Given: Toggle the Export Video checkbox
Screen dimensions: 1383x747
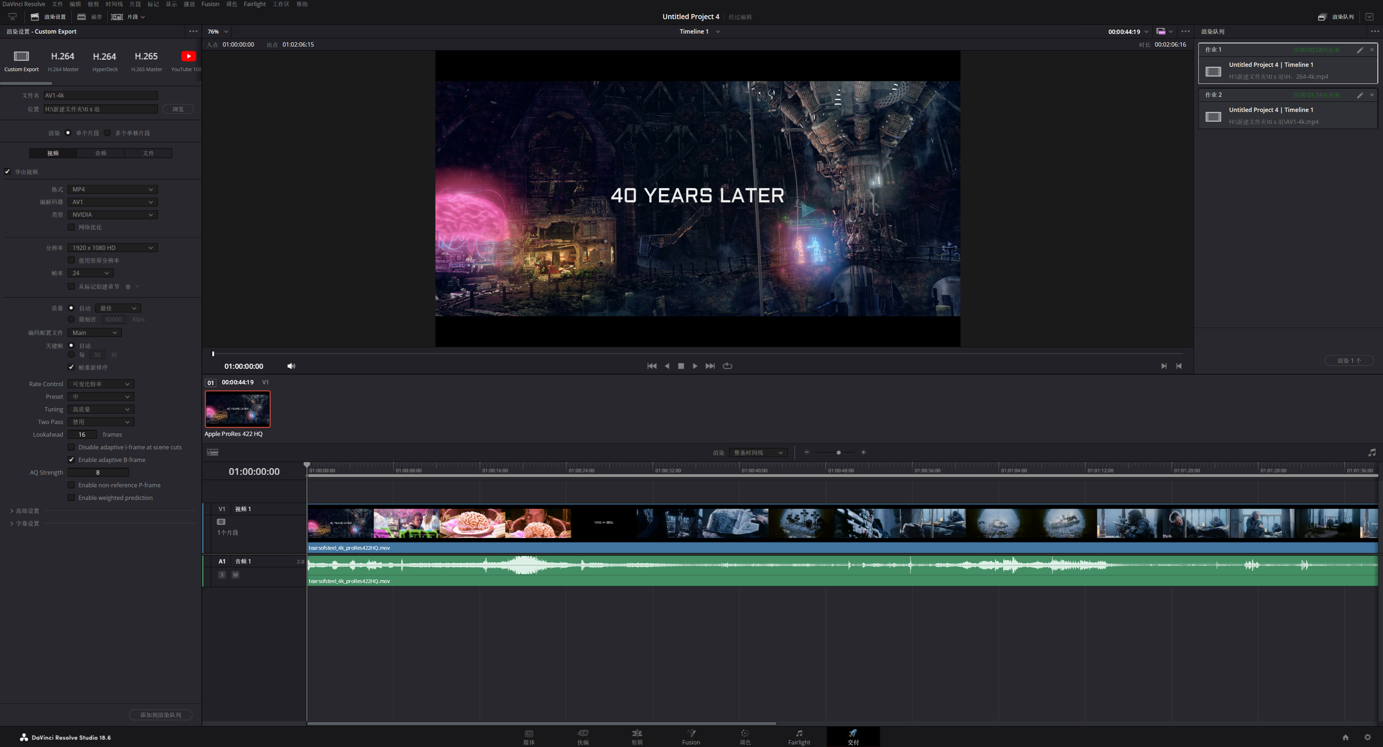Looking at the screenshot, I should (x=8, y=172).
